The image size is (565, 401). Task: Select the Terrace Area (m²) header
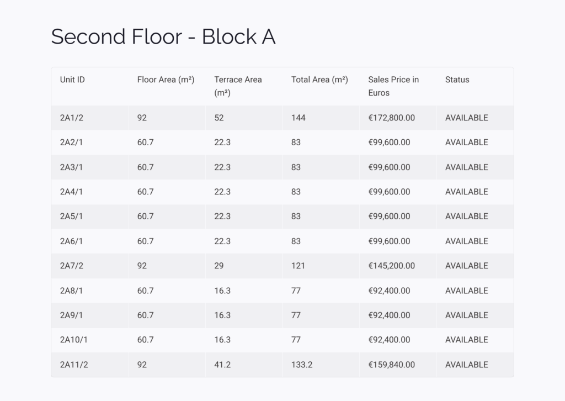(x=238, y=86)
